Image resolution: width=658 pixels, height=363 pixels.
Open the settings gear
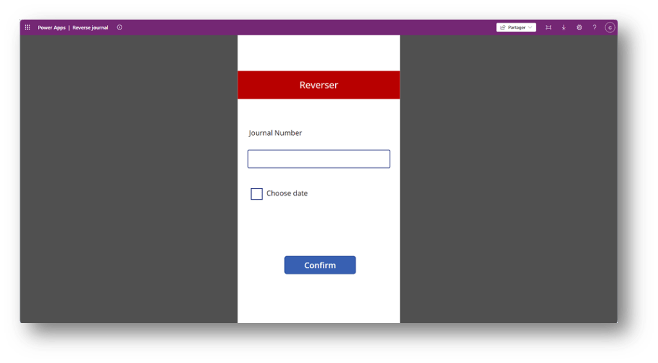pyautogui.click(x=579, y=28)
